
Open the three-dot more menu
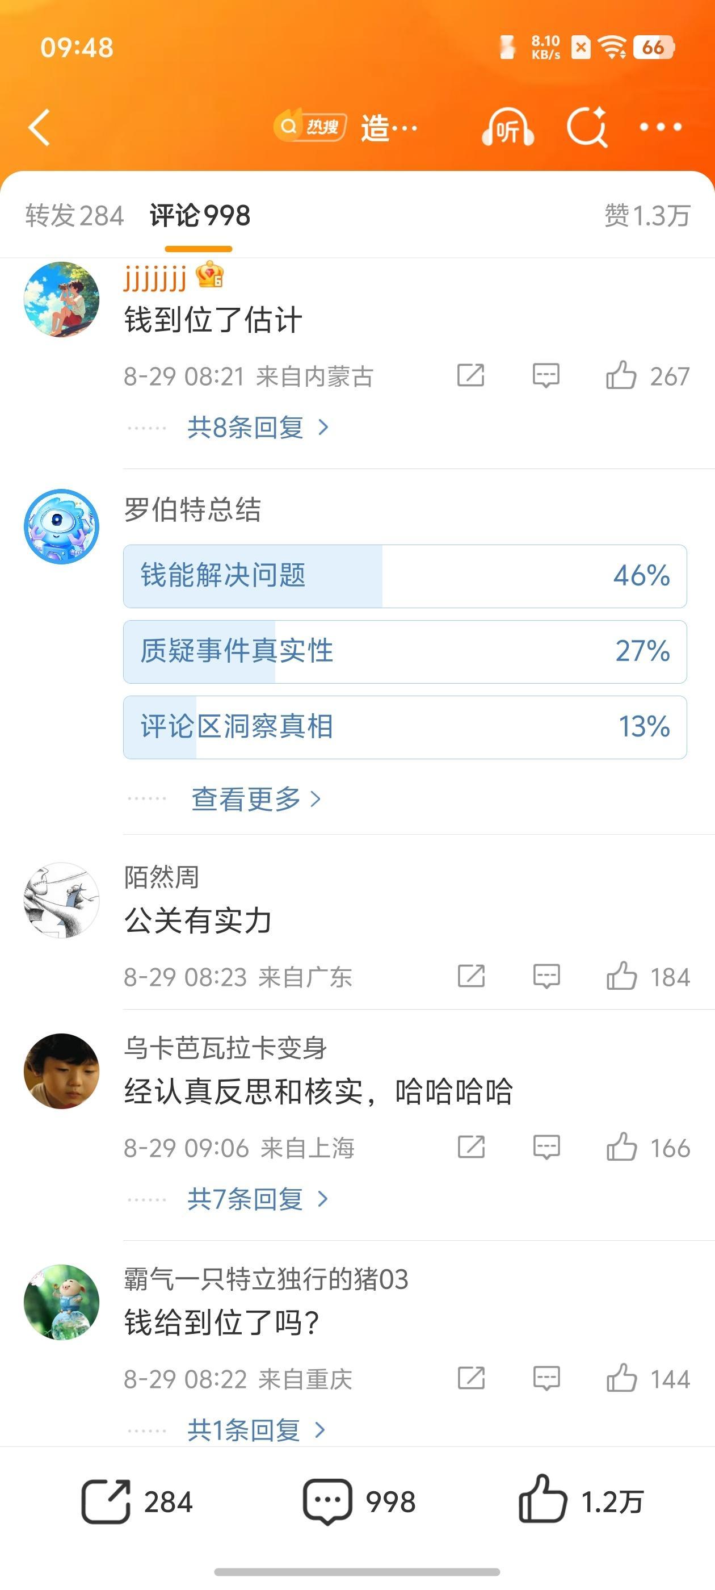[x=661, y=127]
